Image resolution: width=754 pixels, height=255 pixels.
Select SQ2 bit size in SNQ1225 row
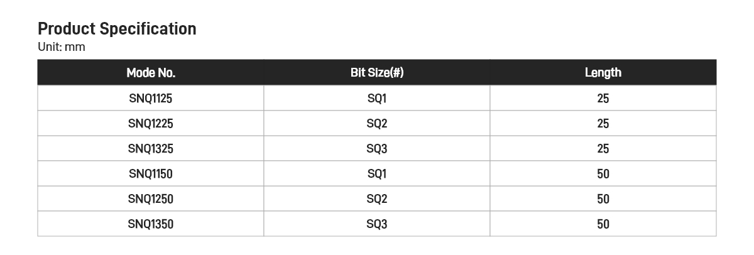(x=377, y=124)
